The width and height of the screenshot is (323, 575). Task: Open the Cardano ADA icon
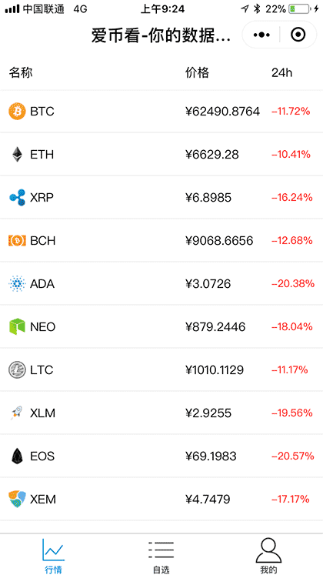(x=17, y=284)
